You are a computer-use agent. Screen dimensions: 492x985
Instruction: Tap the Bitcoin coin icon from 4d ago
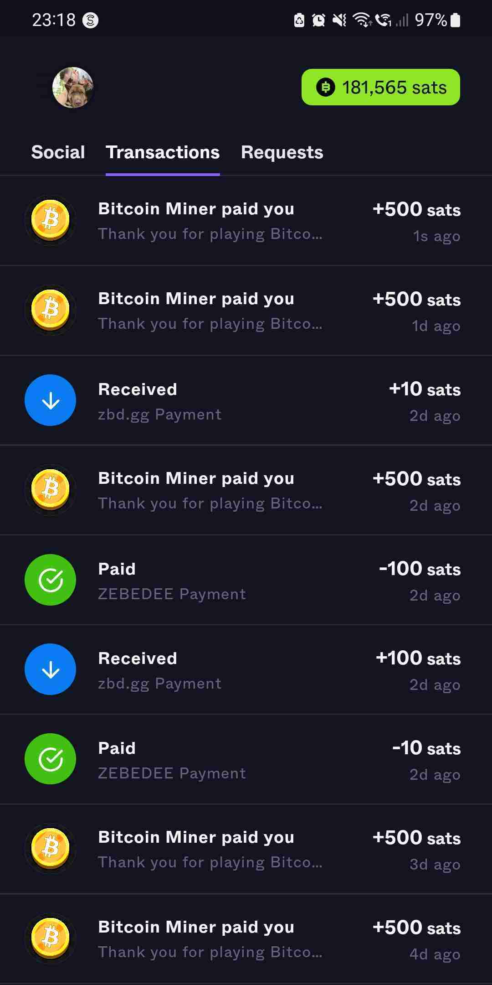(x=50, y=938)
